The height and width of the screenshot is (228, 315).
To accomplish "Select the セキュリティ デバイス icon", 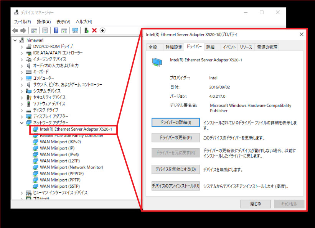I will pos(29,97).
